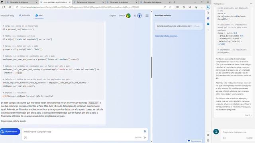The width and height of the screenshot is (255, 143).
Task: Switch language to English
Action: (112, 15)
